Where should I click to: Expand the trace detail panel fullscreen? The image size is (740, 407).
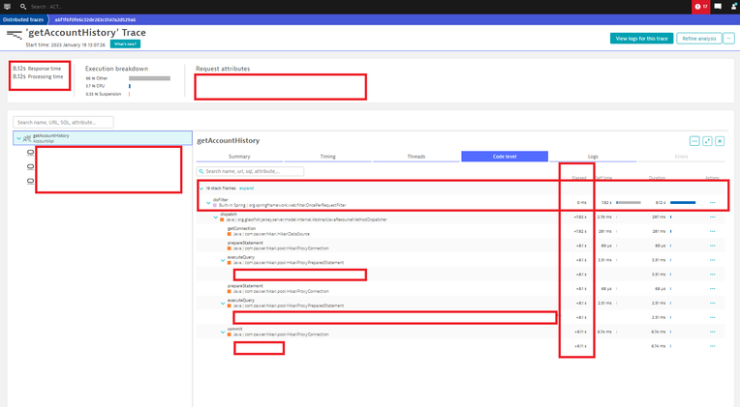click(708, 141)
